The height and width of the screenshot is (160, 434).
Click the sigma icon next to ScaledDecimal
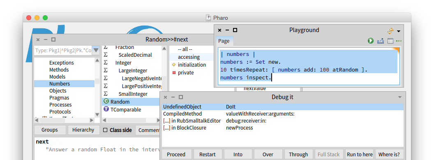[x=106, y=55]
